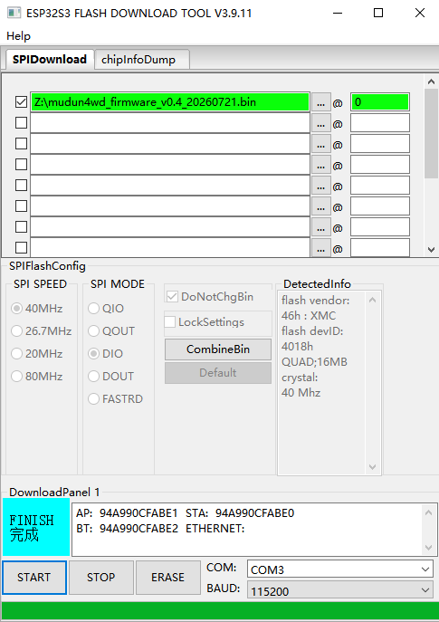This screenshot has height=622, width=439.
Task: Click the green address field containing 0
Action: 380,102
